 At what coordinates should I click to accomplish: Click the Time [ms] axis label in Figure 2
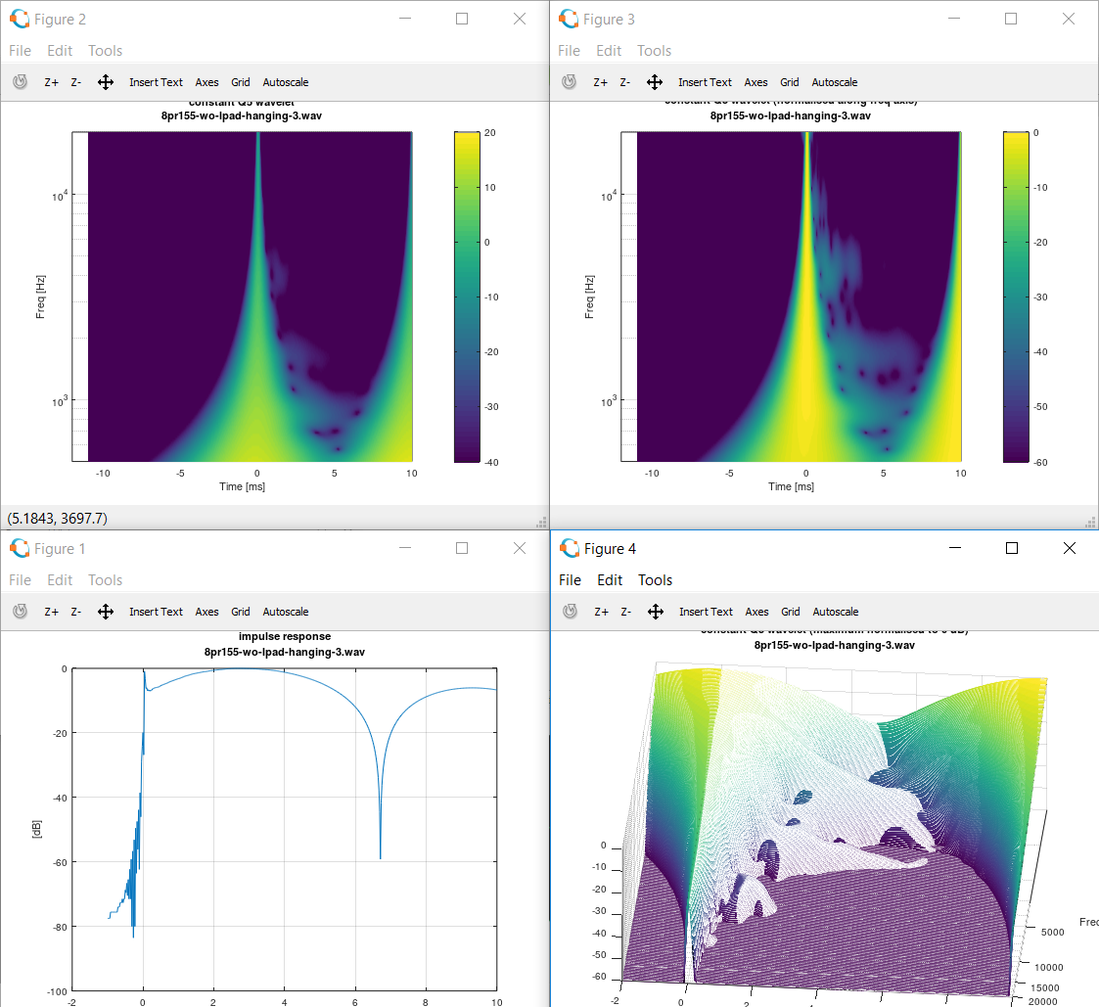tap(242, 486)
